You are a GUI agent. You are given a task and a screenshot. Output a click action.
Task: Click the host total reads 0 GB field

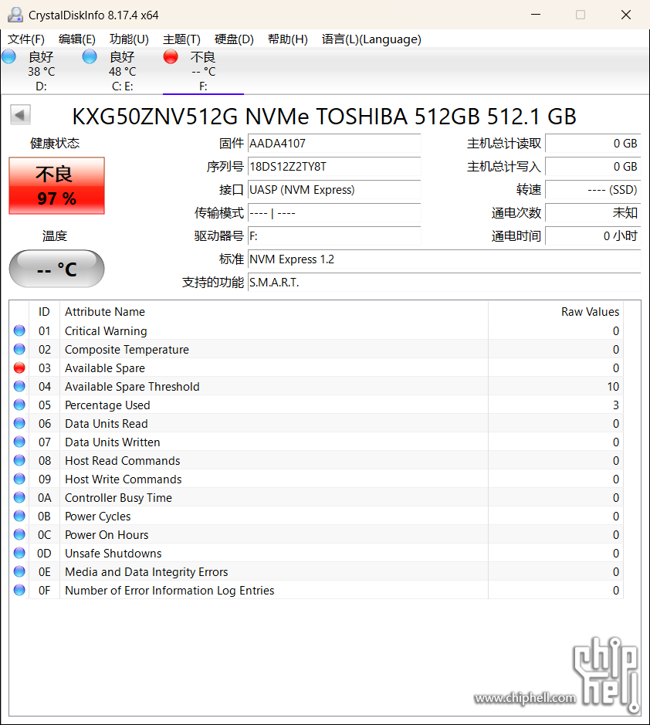(593, 144)
